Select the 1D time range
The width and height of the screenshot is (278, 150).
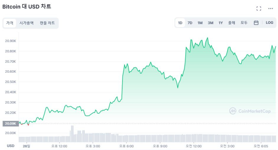click(x=180, y=23)
